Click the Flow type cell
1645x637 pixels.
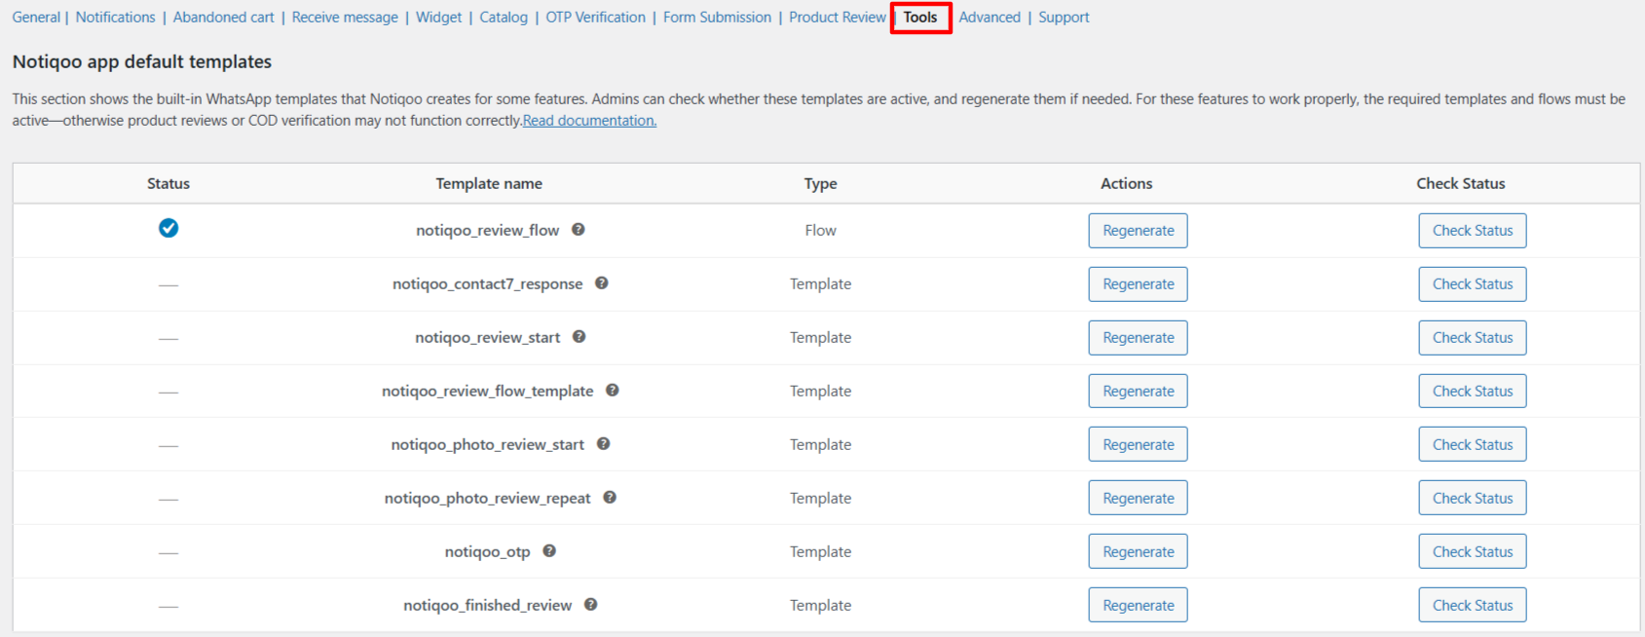(x=820, y=231)
